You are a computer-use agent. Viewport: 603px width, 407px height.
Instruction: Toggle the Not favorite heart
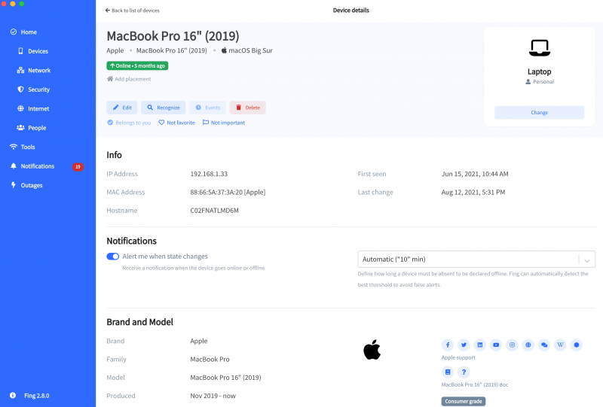click(x=177, y=123)
